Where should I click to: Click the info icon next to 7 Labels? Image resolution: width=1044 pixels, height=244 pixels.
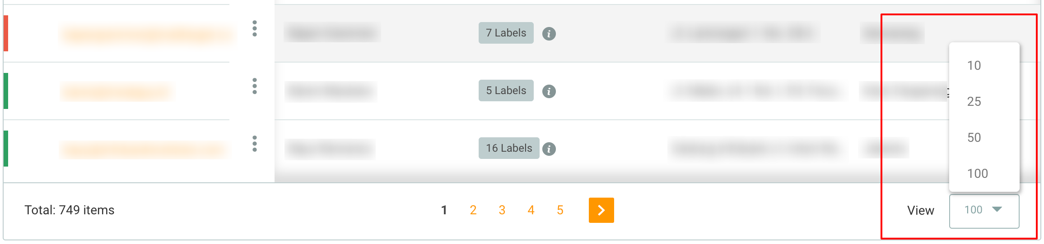coord(549,34)
